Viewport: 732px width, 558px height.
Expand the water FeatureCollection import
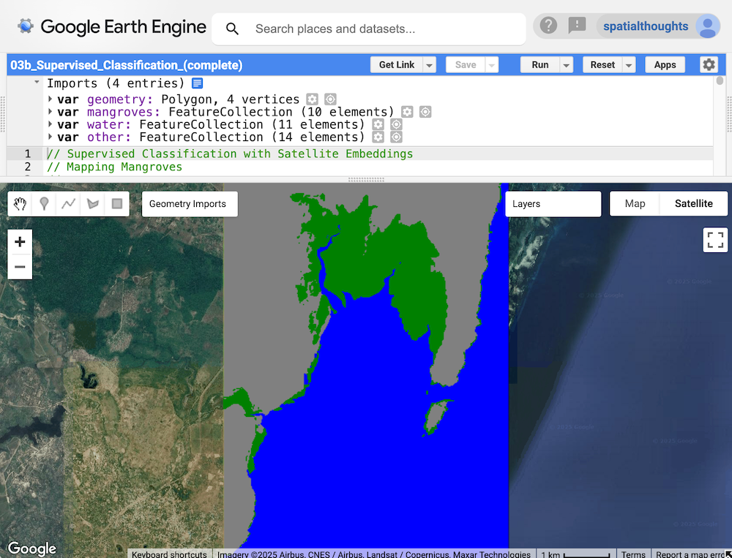tap(51, 124)
